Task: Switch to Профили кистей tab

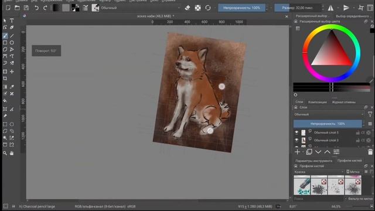Action: 349,161
